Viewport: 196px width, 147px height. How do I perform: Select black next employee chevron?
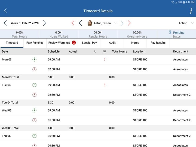(122, 23)
